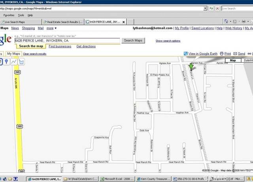Open the Mail link
This screenshot has width=253, height=182.
tap(41, 28)
